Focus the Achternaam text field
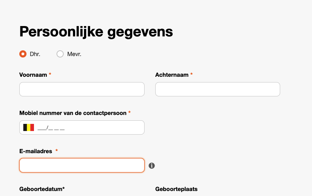 (x=218, y=89)
